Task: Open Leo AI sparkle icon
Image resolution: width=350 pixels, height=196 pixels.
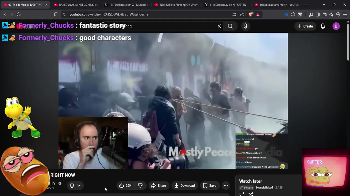Action: 331,14
